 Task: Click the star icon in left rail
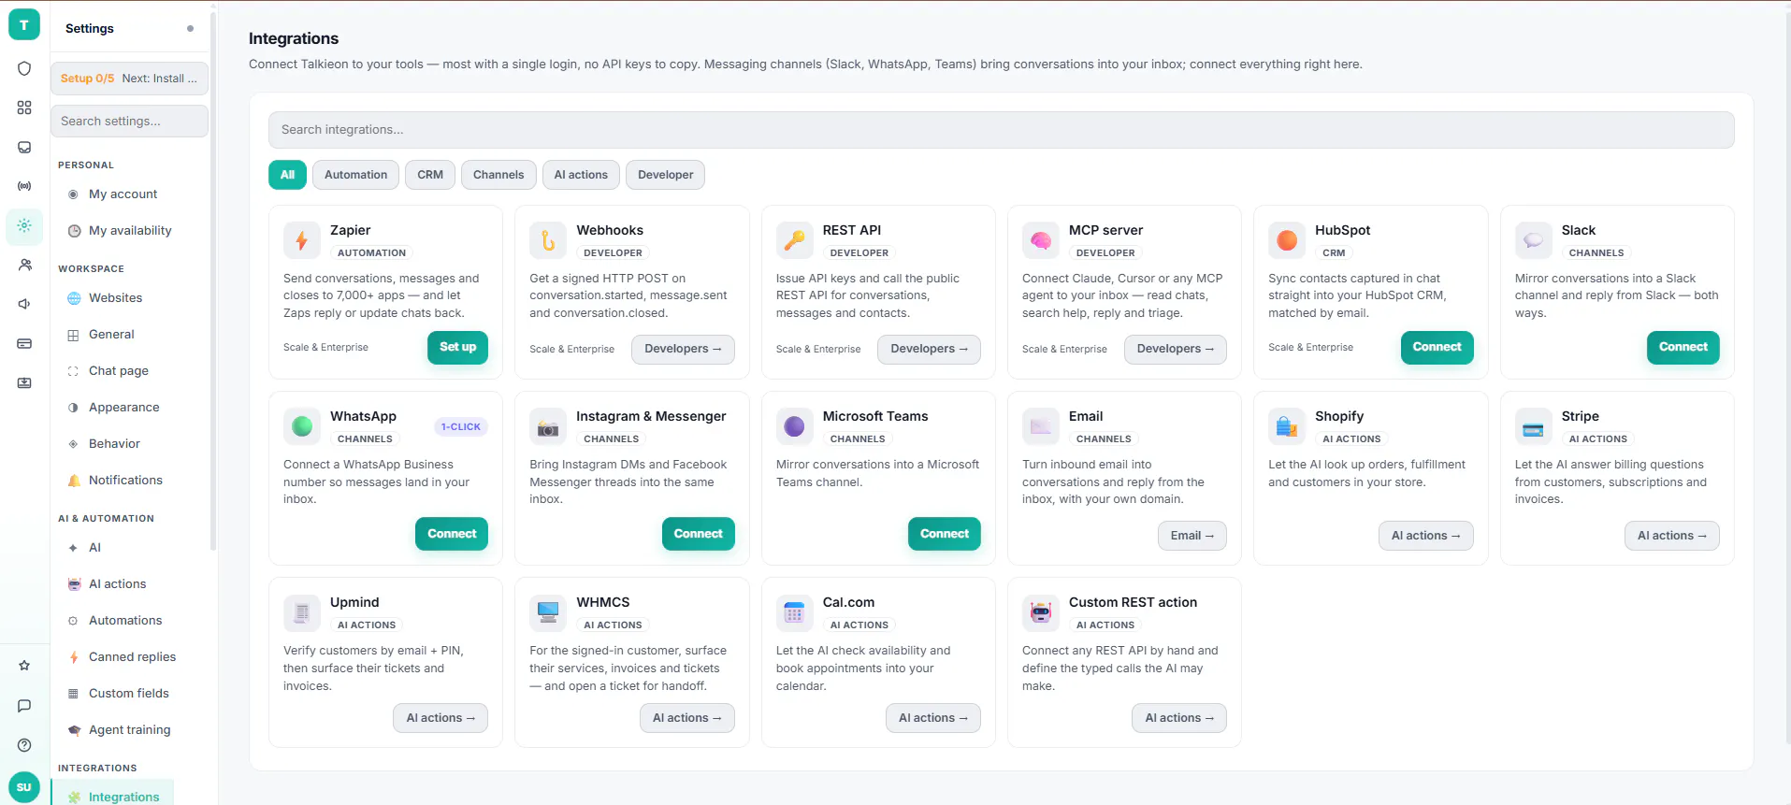[24, 666]
